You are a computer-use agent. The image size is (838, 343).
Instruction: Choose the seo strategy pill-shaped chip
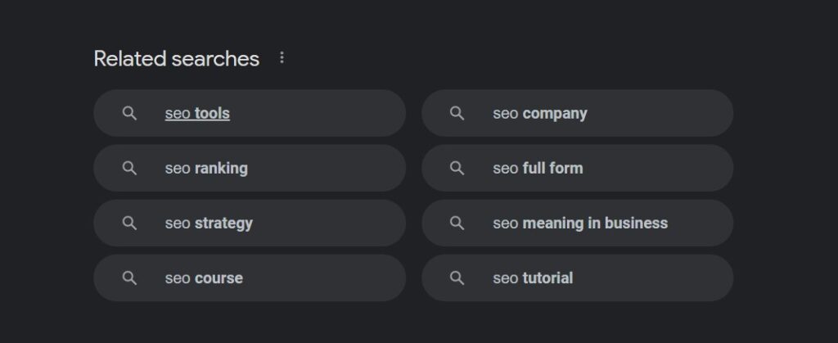pyautogui.click(x=250, y=223)
